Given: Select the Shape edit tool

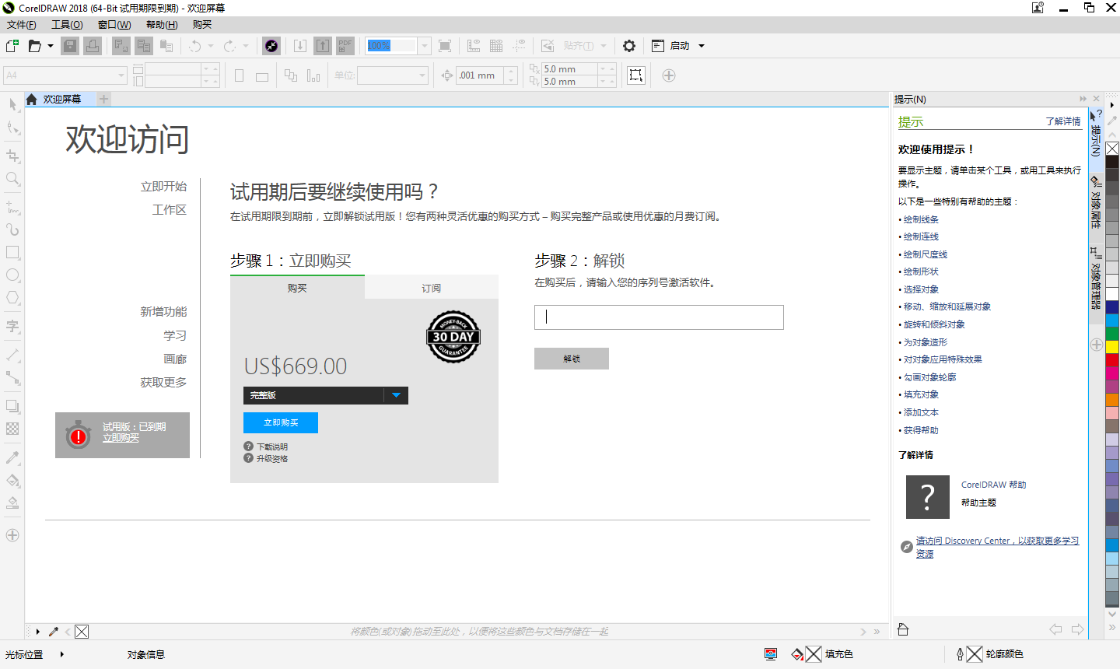Looking at the screenshot, I should (x=12, y=128).
